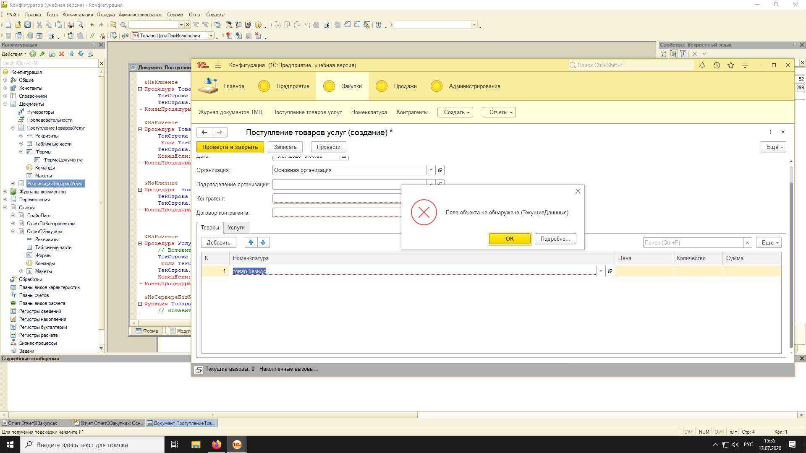Image resolution: width=806 pixels, height=453 pixels.
Task: Expand the Константы tree node
Action: (5, 88)
